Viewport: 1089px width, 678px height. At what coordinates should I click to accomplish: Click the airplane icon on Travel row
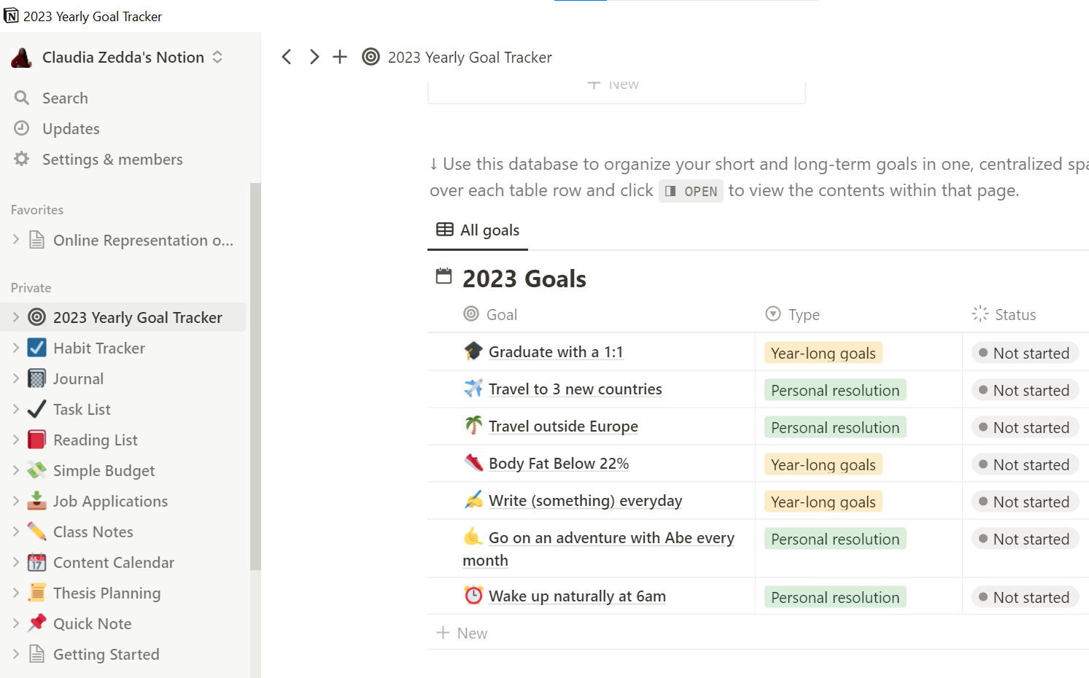[473, 389]
